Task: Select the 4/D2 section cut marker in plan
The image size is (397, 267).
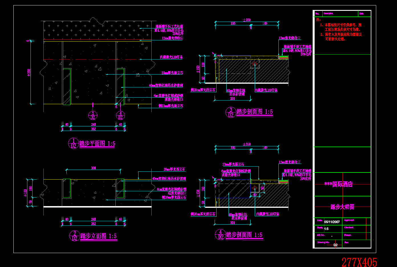Action: [x=120, y=116]
